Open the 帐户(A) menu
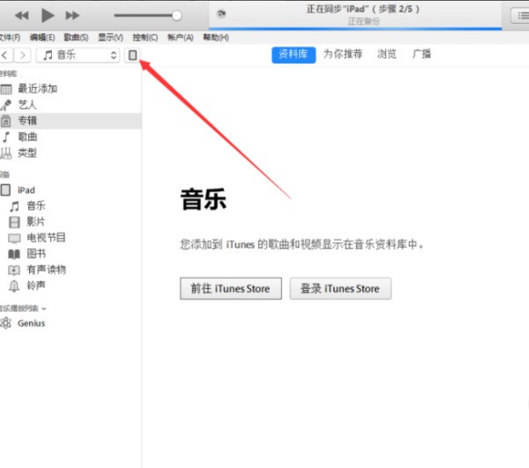This screenshot has width=529, height=468. point(181,37)
